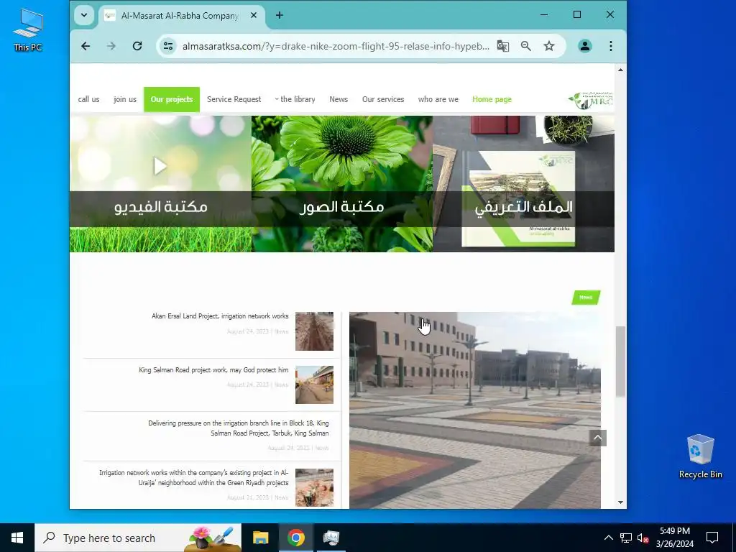This screenshot has width=736, height=552.
Task: Open the News menu item
Action: 339,99
